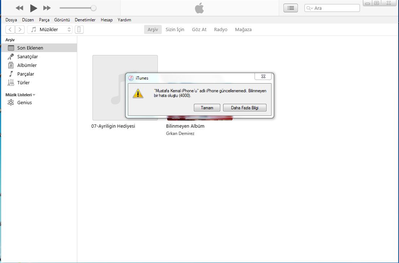
Task: Go back with the left arrow button
Action: click(x=10, y=30)
